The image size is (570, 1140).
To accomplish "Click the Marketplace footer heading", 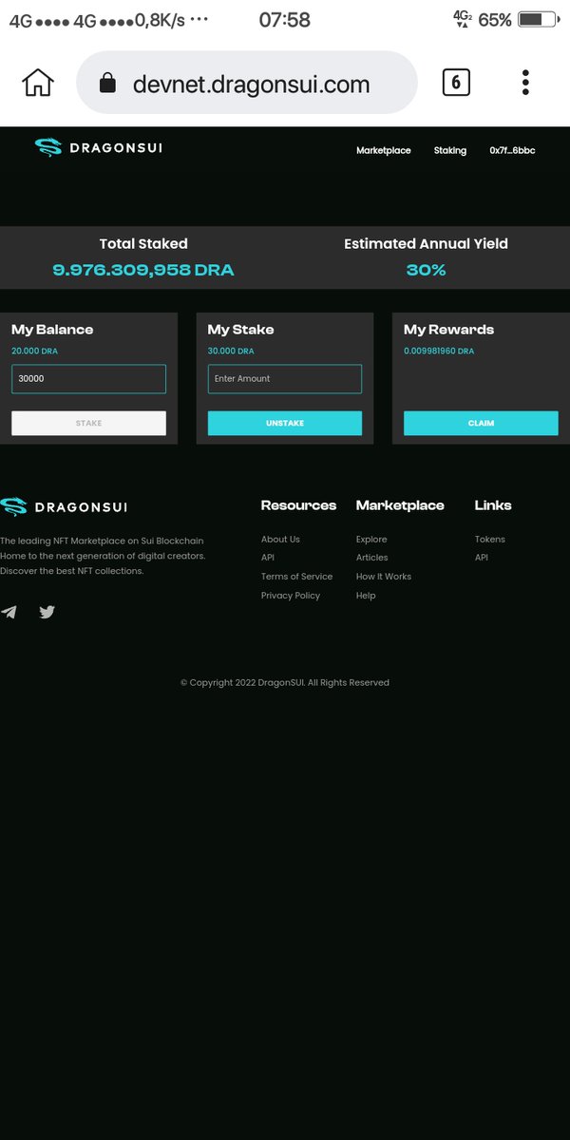I will point(400,505).
